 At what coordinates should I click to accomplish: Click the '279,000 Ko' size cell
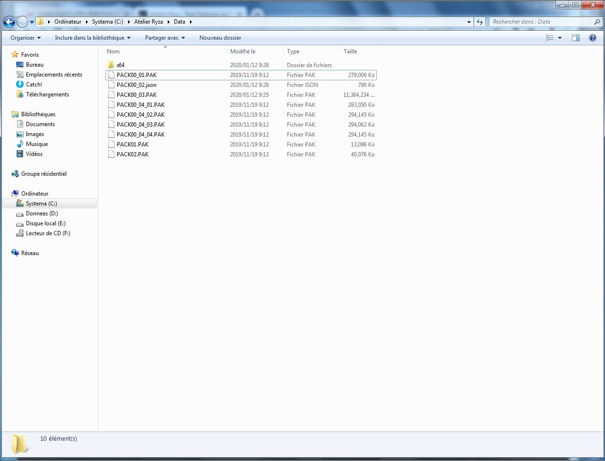(361, 75)
